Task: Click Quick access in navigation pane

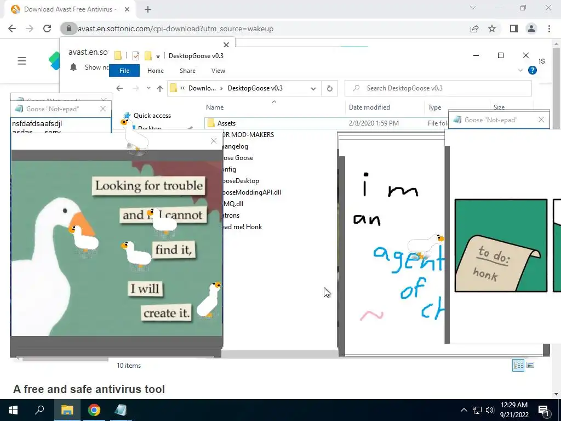Action: click(x=152, y=115)
